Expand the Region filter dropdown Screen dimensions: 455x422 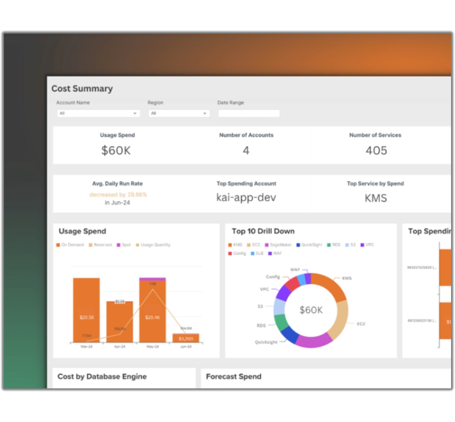pos(179,113)
